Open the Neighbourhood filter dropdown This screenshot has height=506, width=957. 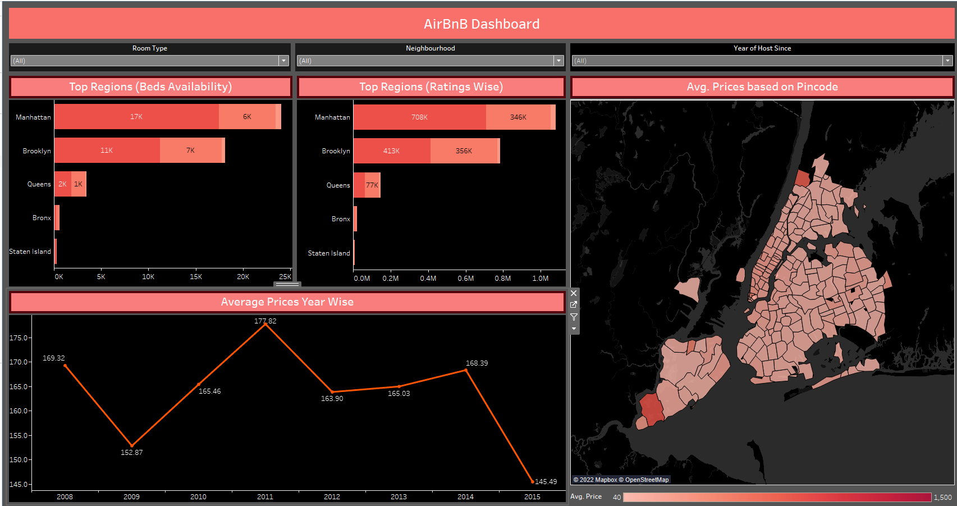click(558, 60)
